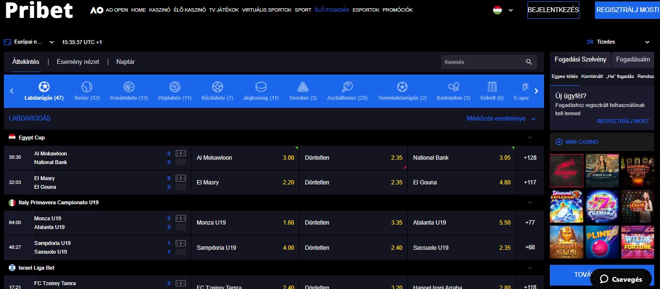Image resolution: width=660 pixels, height=289 pixels.
Task: Open the Promóciók menu item
Action: point(397,10)
